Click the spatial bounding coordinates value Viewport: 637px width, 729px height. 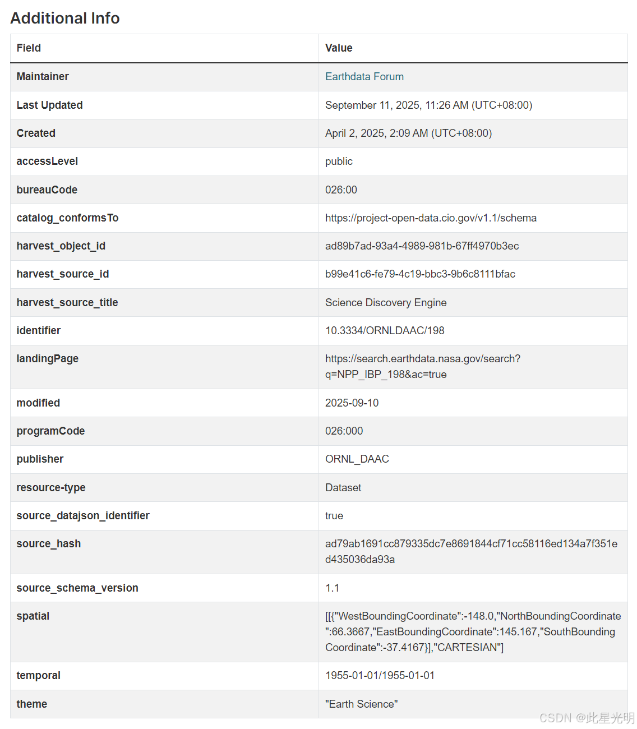tap(473, 631)
